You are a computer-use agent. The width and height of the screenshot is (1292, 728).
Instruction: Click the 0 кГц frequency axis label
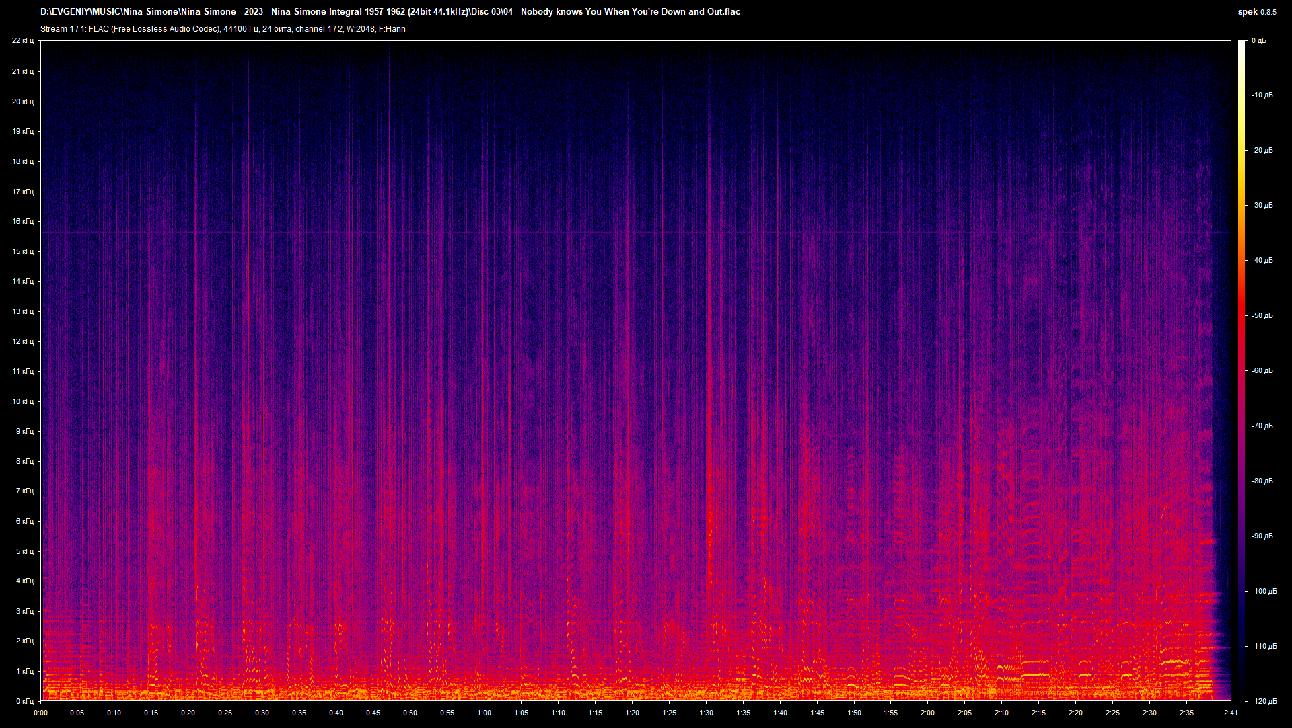(24, 701)
